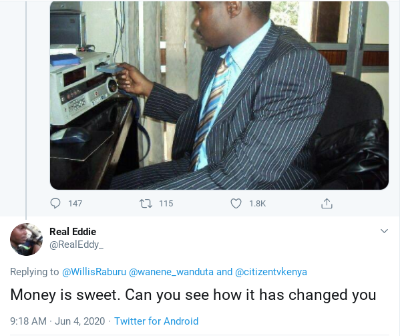The height and width of the screenshot is (336, 400).
Task: View the 115 retweets count
Action: tap(166, 204)
